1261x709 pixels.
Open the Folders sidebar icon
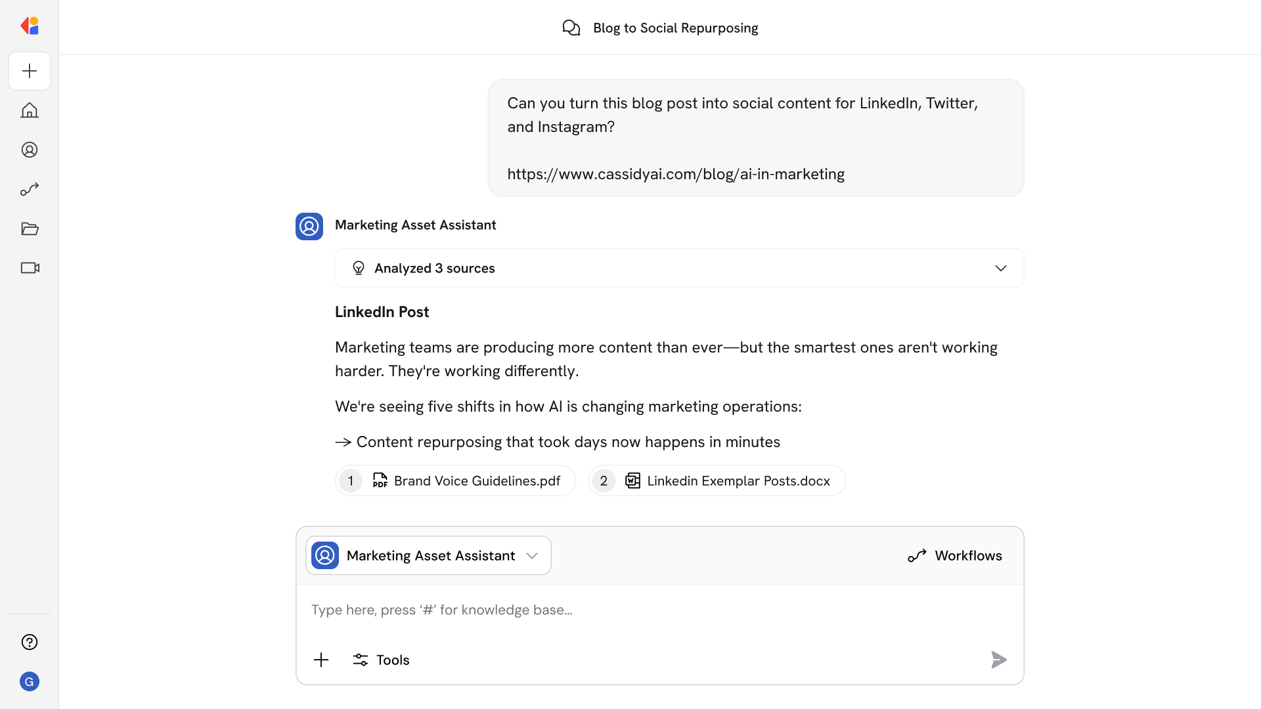29,228
